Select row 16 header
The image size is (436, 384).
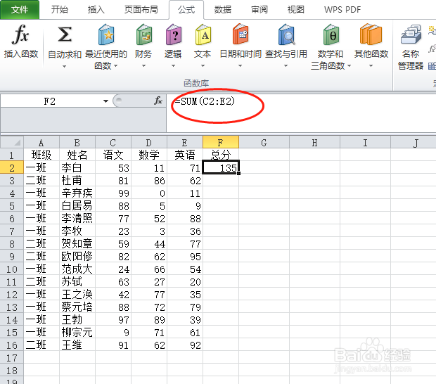(x=12, y=345)
